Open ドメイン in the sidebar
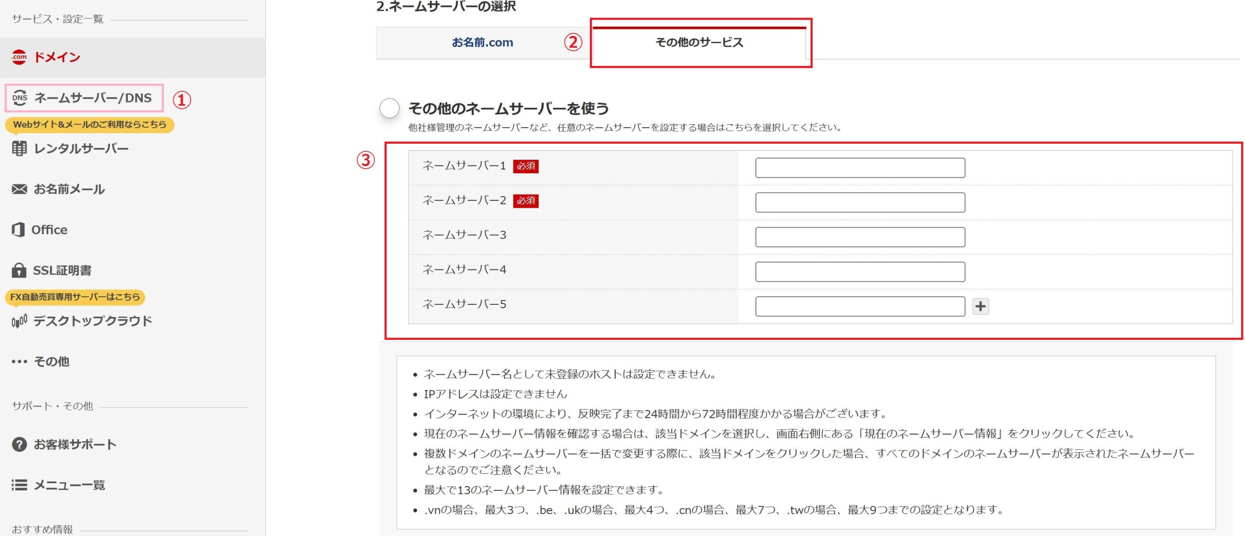This screenshot has height=536, width=1245. (x=132, y=57)
